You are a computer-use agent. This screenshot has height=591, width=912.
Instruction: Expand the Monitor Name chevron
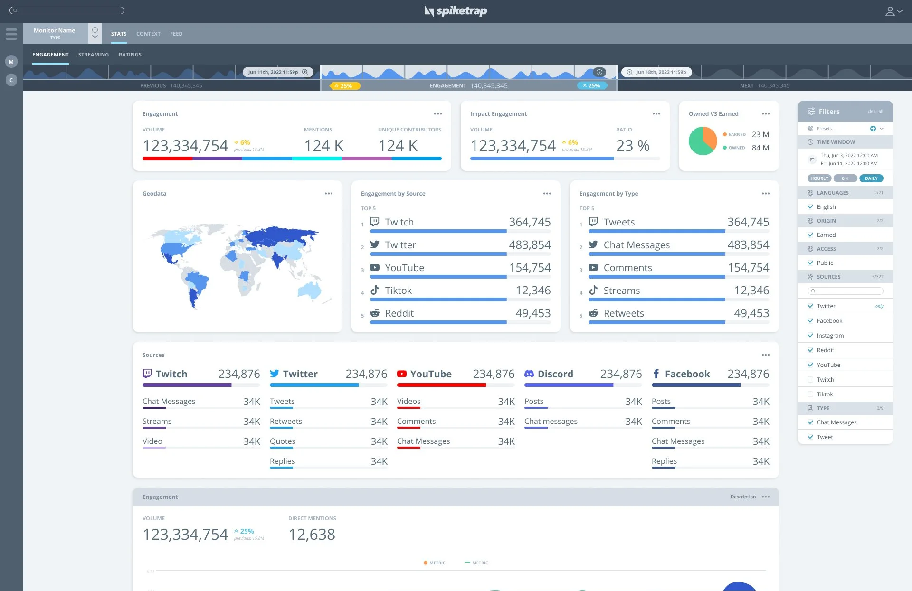[95, 37]
